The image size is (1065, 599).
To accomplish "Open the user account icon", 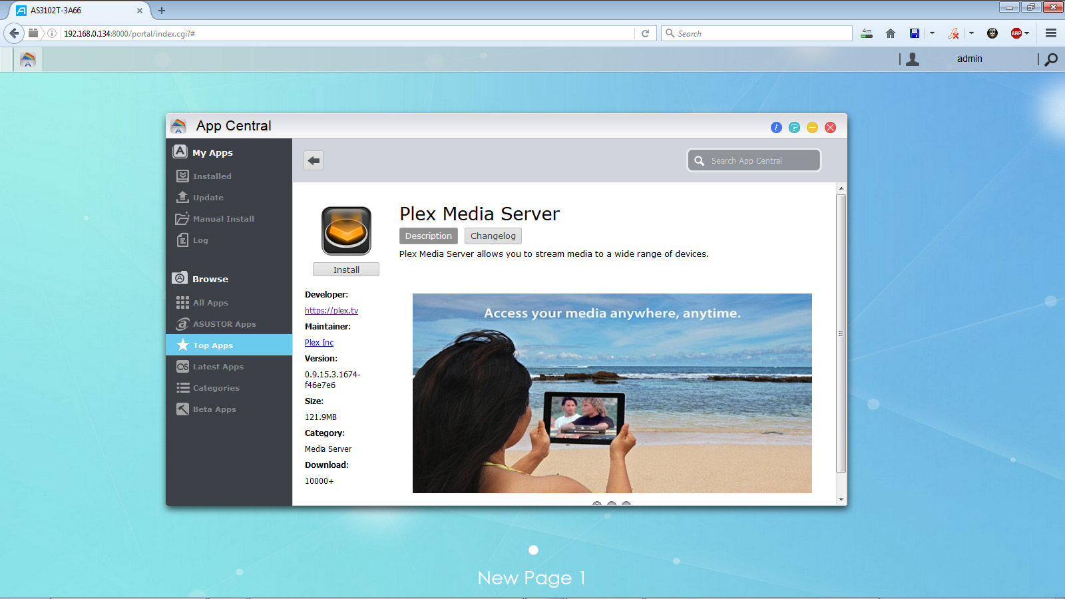I will pyautogui.click(x=913, y=59).
